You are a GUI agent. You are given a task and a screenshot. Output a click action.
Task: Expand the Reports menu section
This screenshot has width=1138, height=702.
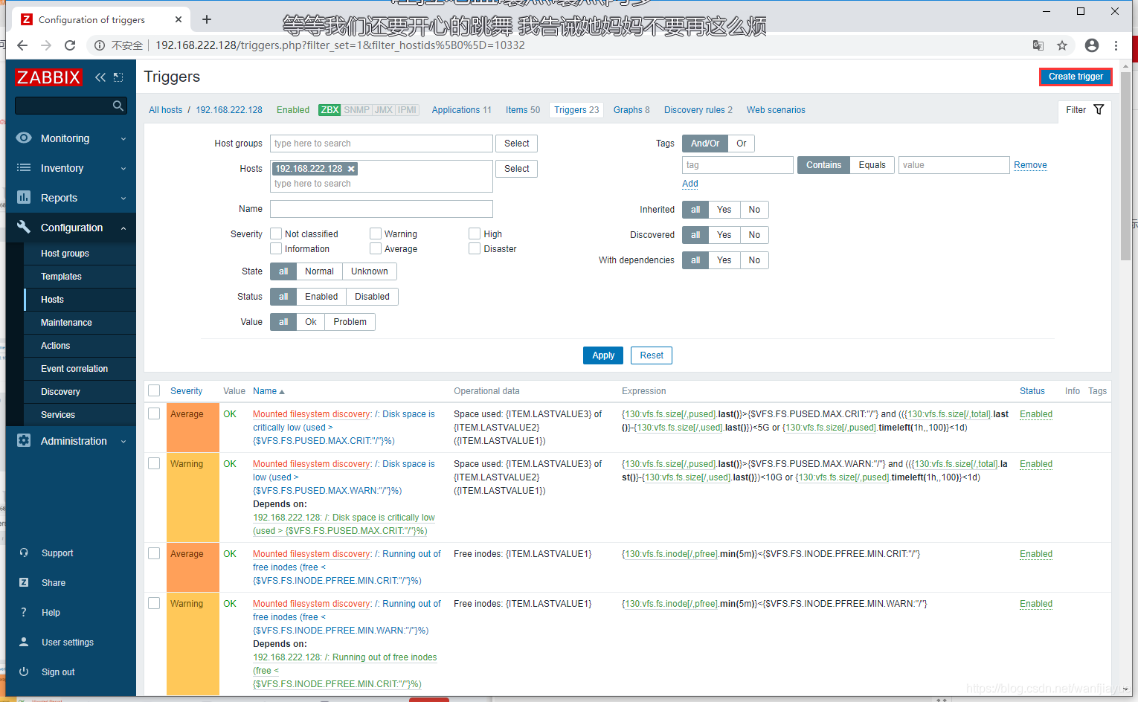click(x=123, y=199)
